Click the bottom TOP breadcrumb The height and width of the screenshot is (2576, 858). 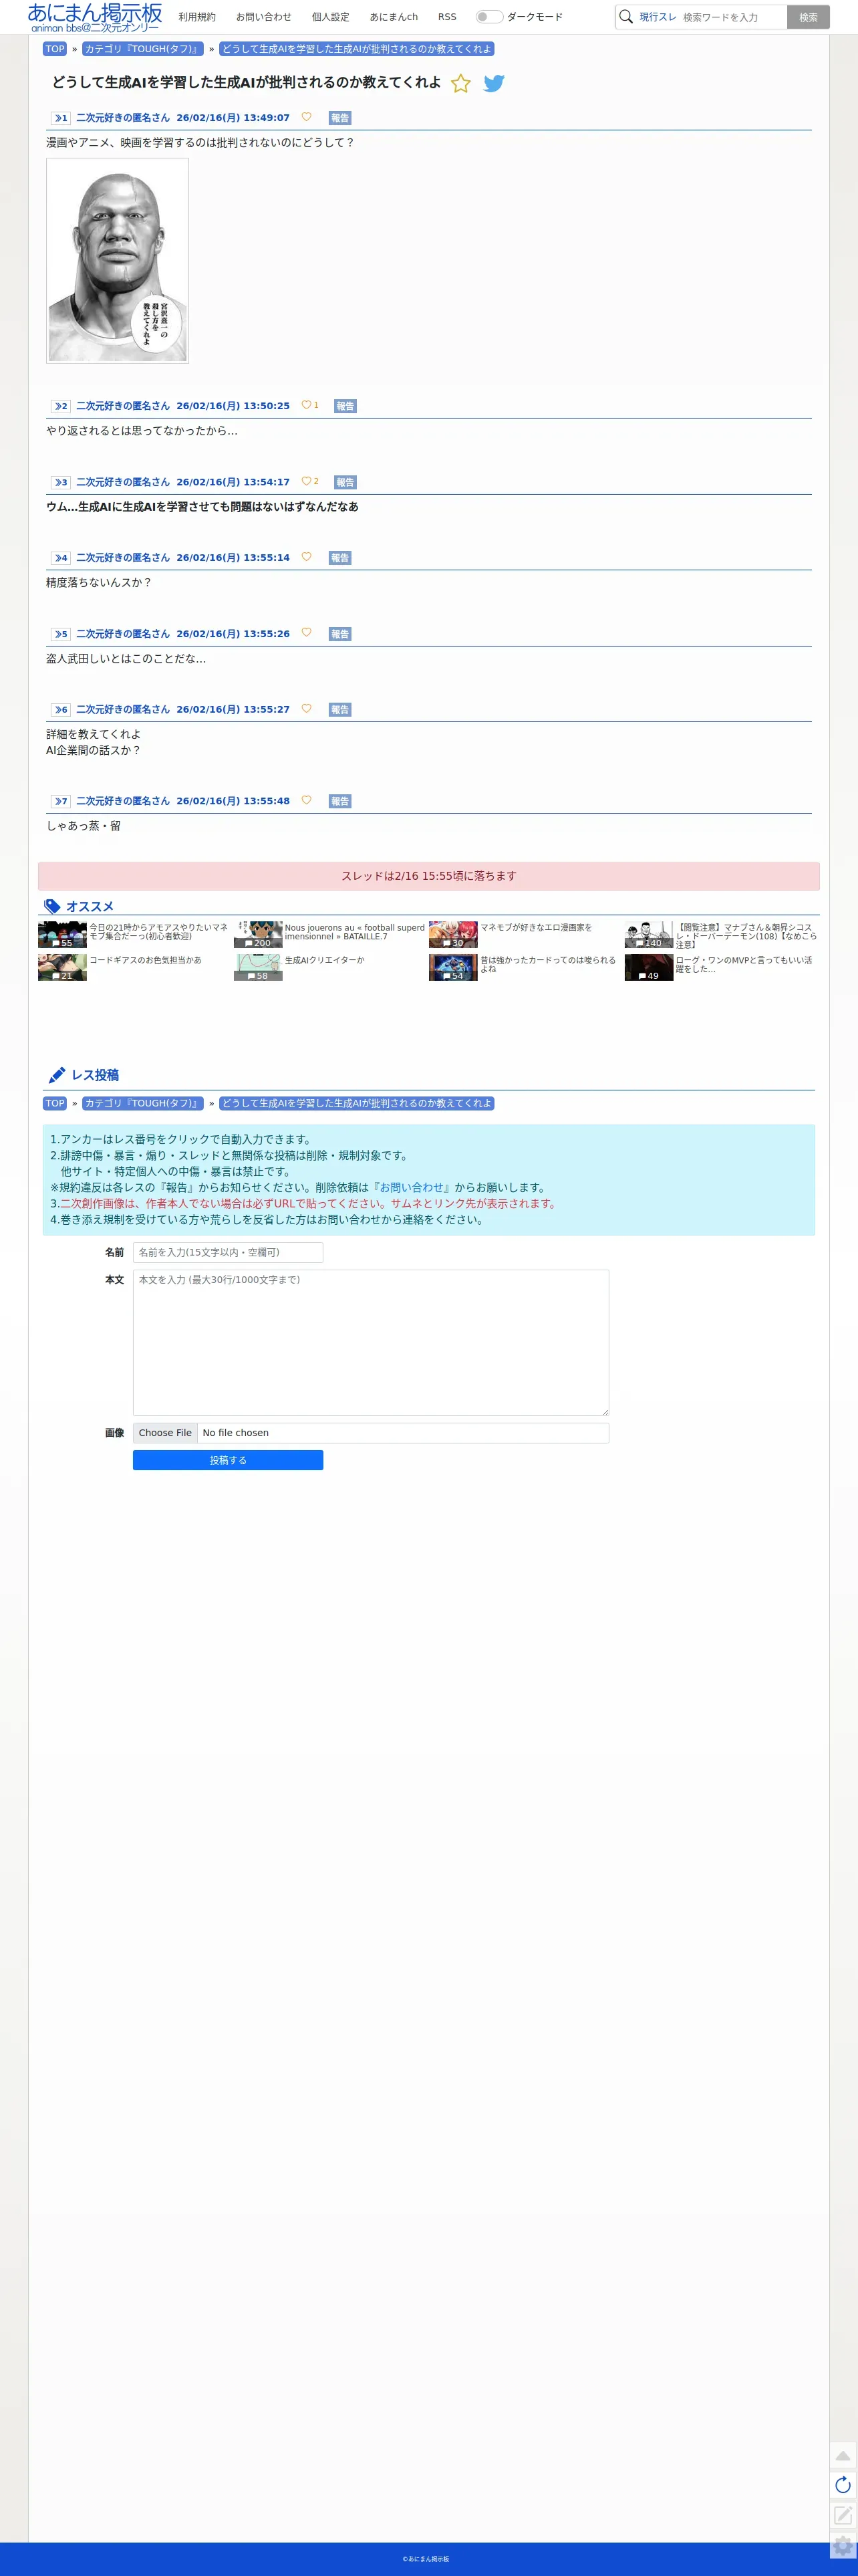[55, 1104]
